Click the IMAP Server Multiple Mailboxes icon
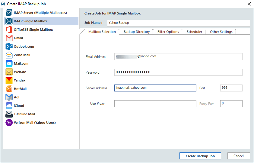254x163 pixels. [9, 13]
